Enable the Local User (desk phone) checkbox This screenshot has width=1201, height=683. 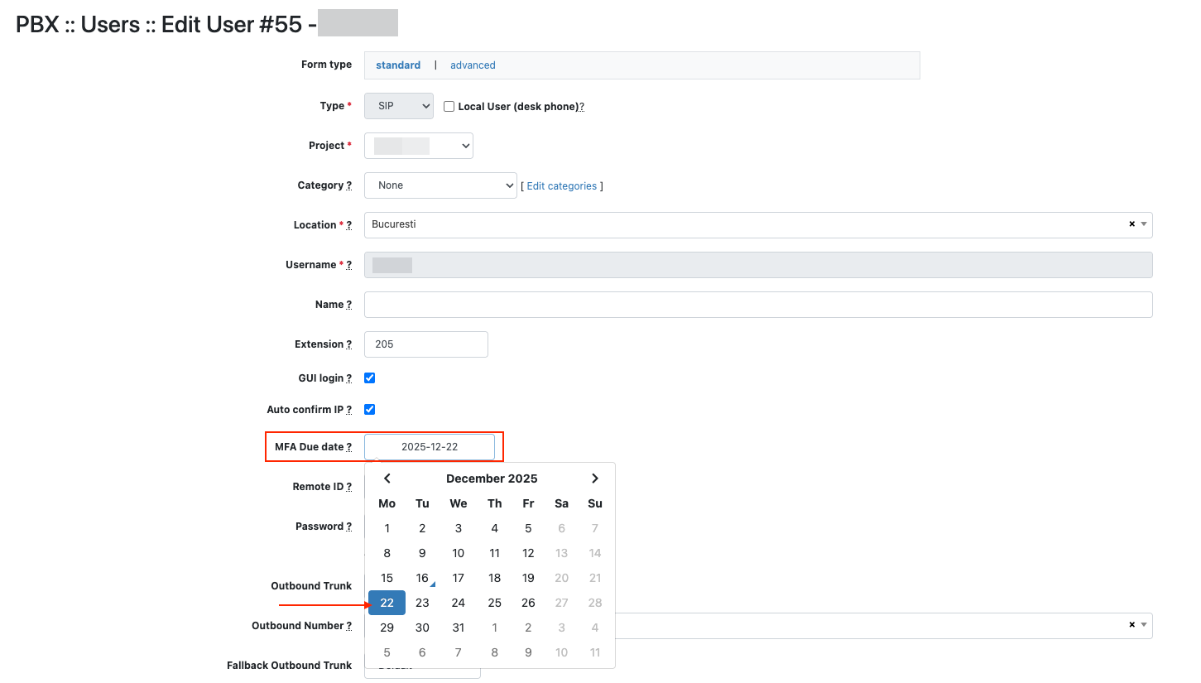449,107
